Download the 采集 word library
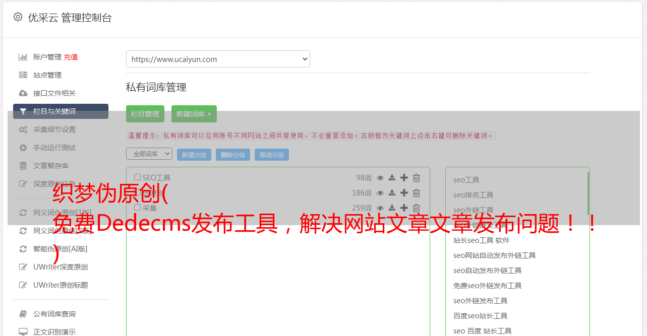The image size is (647, 336). tap(392, 208)
